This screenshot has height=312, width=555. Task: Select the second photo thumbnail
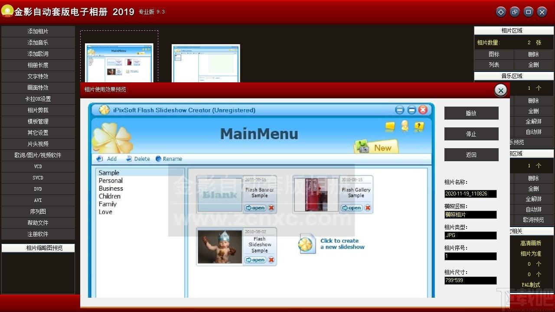(206, 63)
